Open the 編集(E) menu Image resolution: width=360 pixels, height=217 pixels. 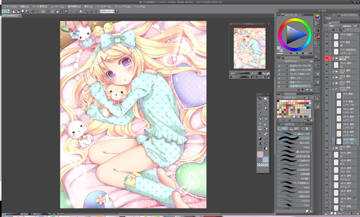pos(25,7)
